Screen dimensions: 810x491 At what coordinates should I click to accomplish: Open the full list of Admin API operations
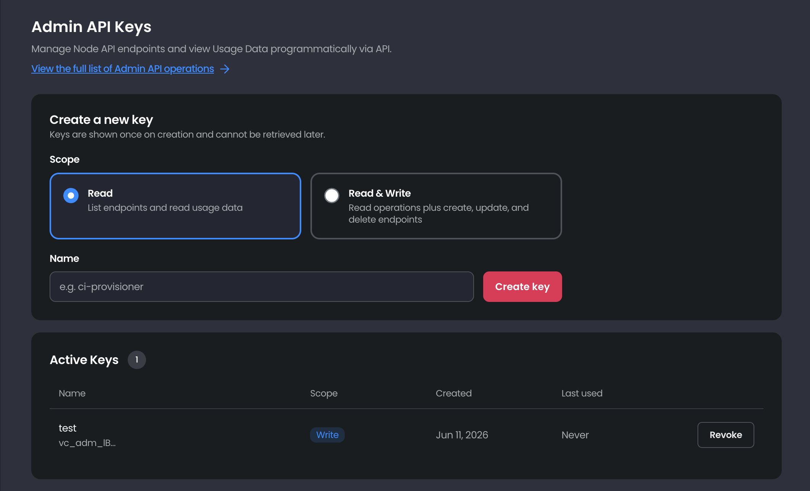122,69
